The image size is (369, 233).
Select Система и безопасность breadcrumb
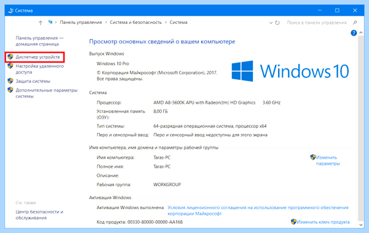click(x=136, y=22)
